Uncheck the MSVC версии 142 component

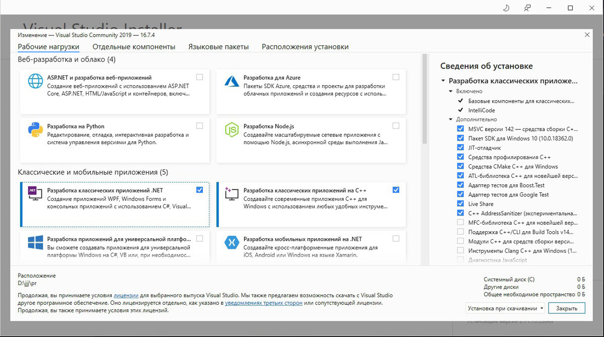[461, 129]
